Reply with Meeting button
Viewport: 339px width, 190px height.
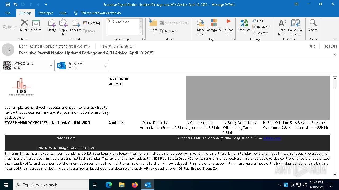(92, 23)
